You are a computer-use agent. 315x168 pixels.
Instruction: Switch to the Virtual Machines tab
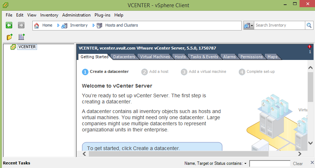point(155,57)
